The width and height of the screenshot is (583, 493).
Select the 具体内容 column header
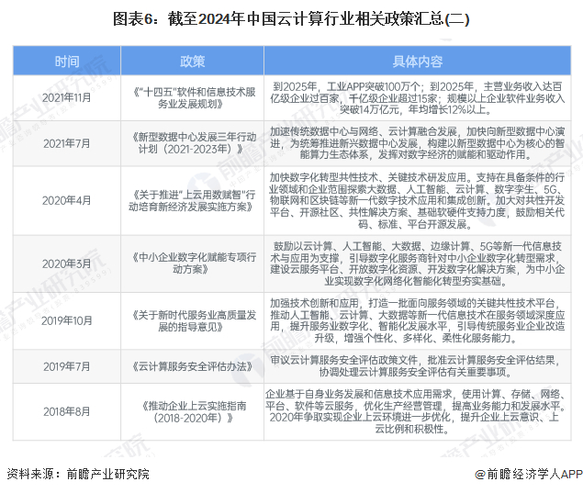pyautogui.click(x=418, y=61)
